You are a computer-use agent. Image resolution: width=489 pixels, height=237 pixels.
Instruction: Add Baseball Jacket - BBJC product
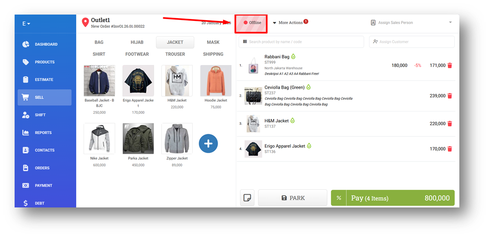99,81
